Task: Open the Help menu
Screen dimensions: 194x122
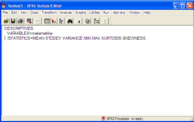Action: [x=147, y=12]
